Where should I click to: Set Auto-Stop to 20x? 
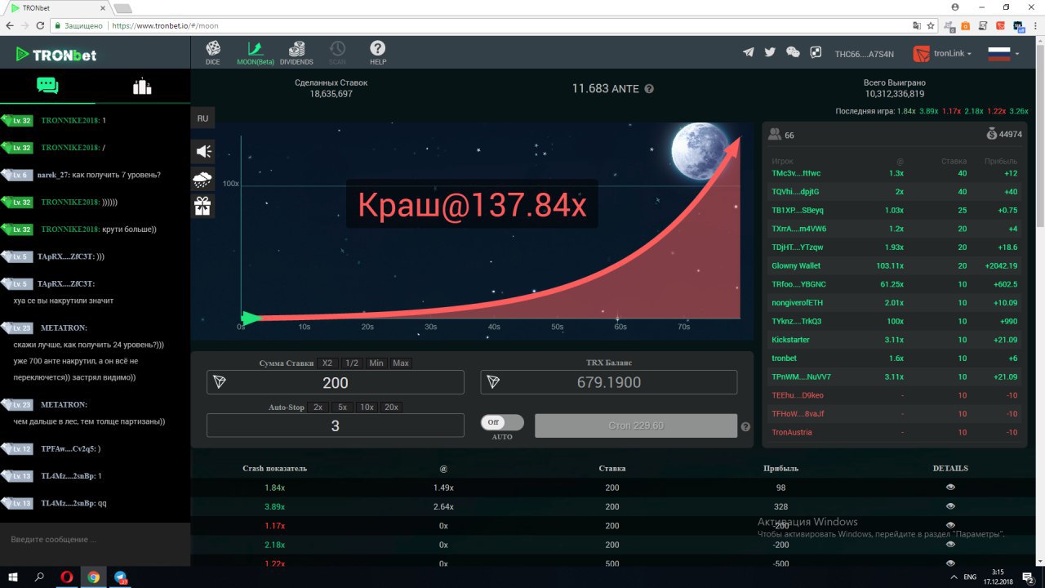tap(392, 407)
